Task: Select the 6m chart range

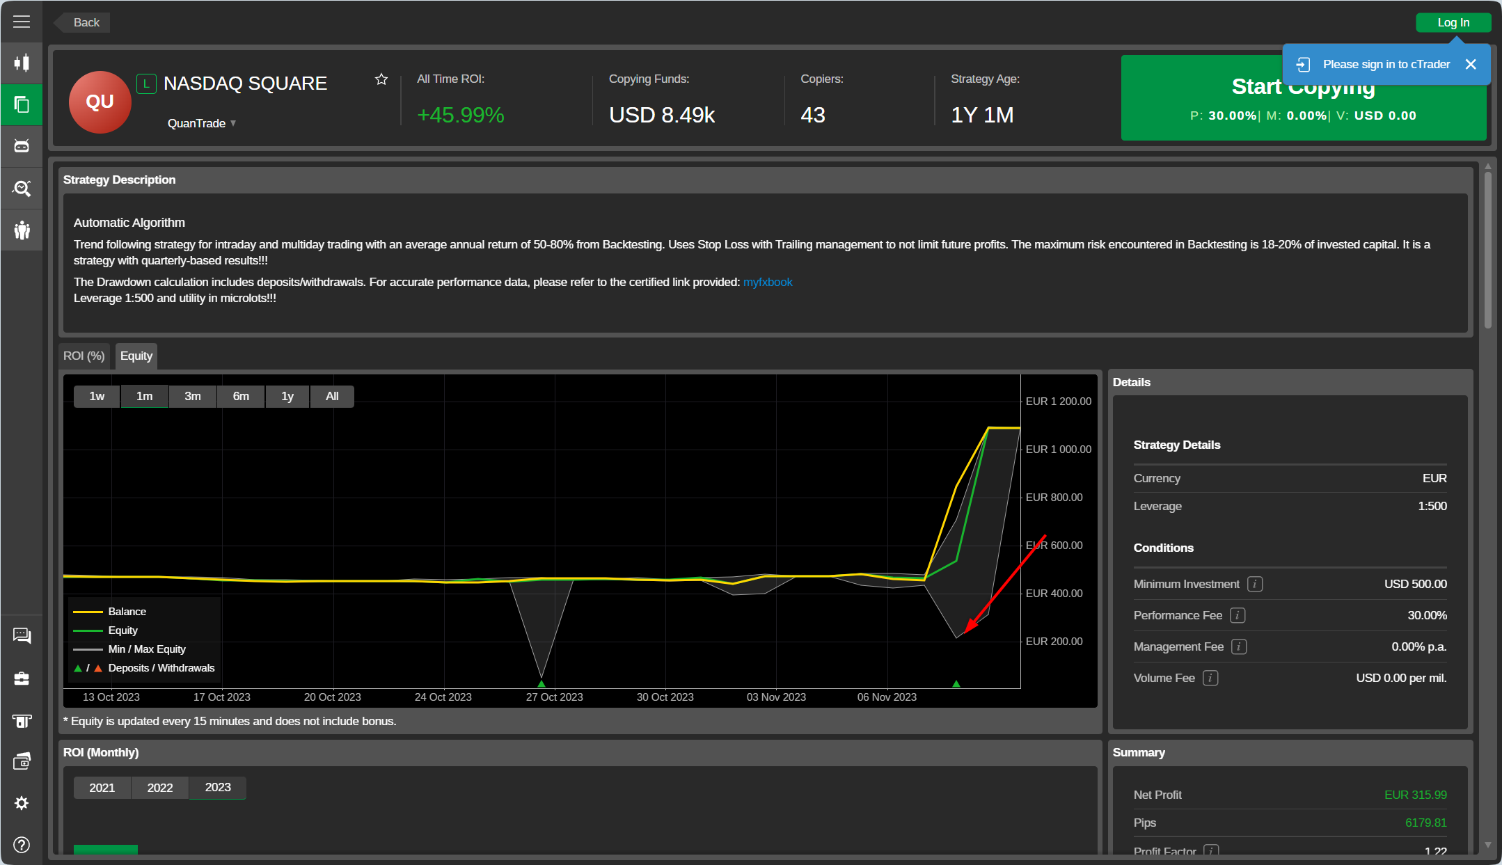Action: coord(241,396)
